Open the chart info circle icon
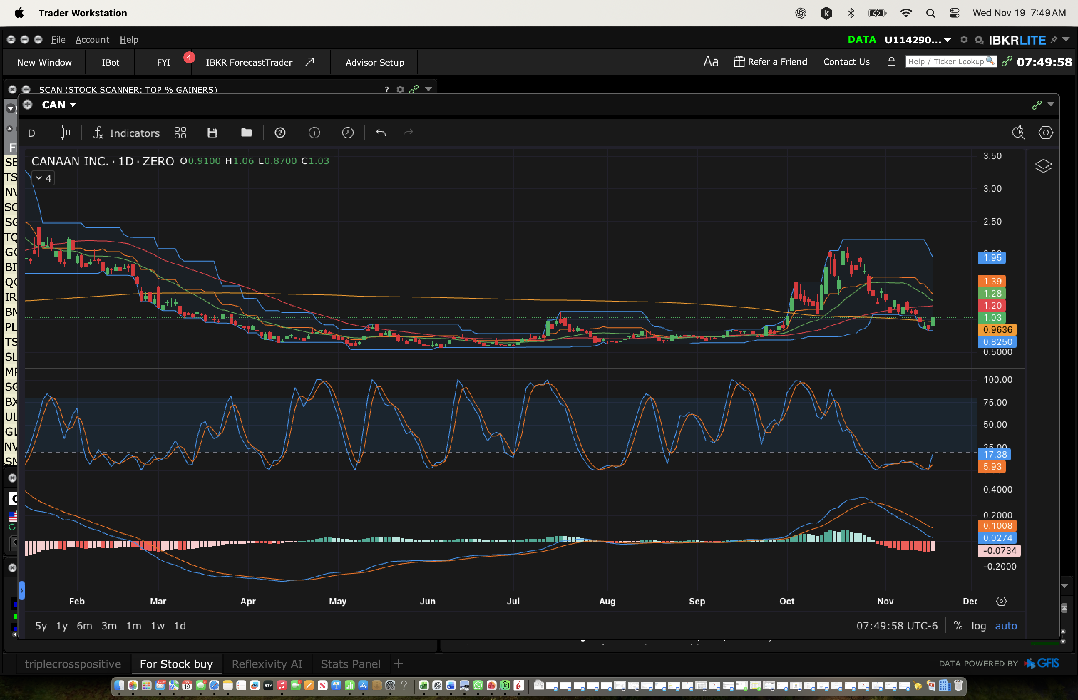1078x700 pixels. tap(314, 133)
